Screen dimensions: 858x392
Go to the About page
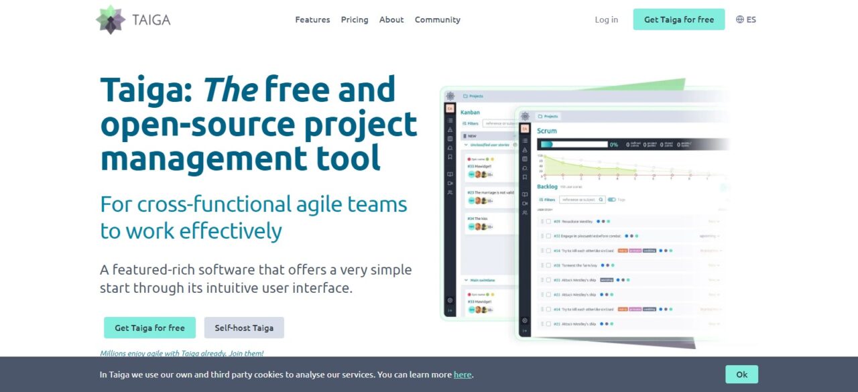(x=391, y=19)
